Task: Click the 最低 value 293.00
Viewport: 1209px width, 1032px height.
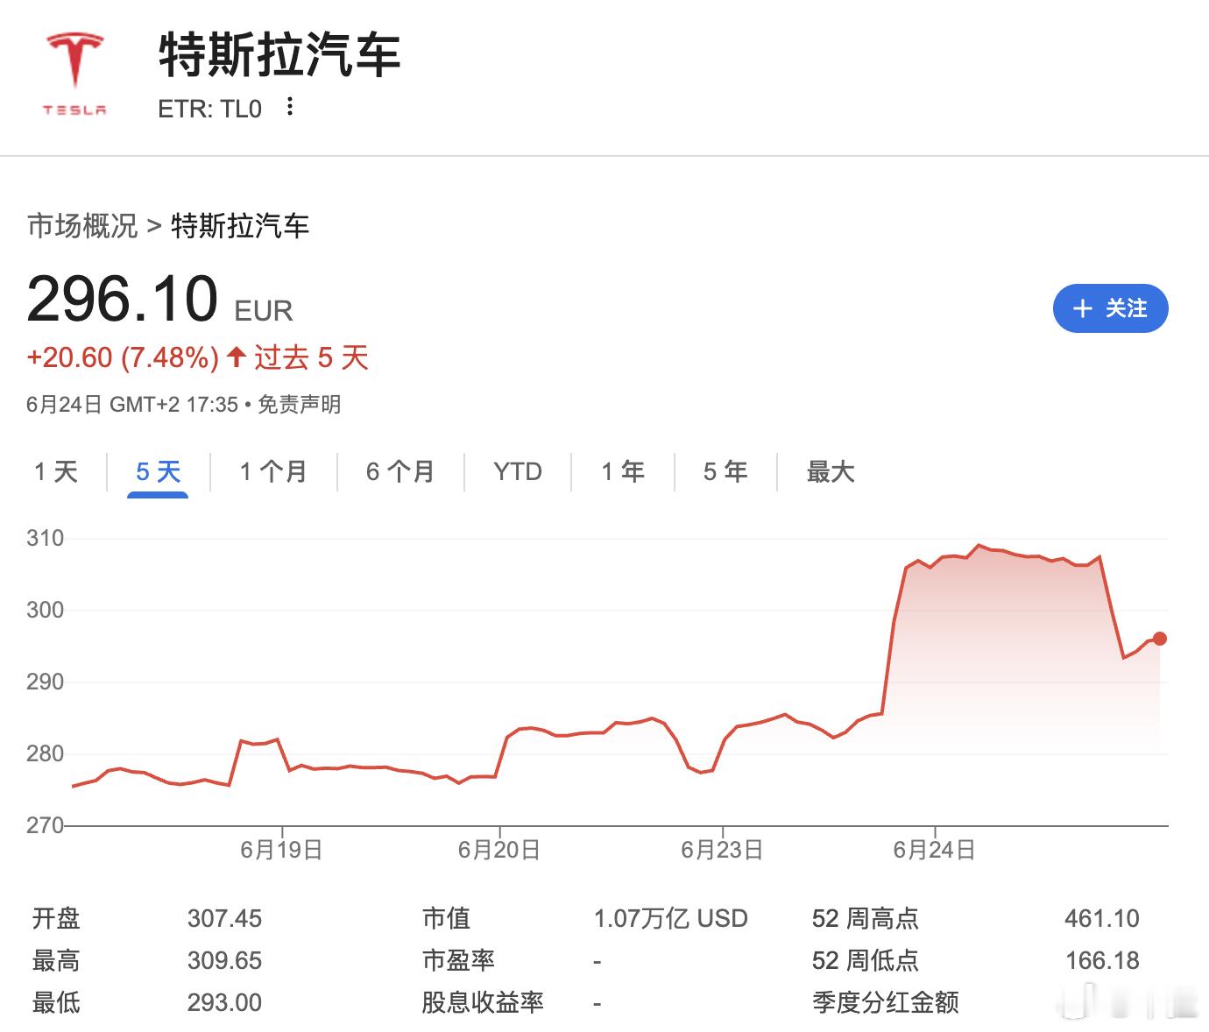Action: pyautogui.click(x=224, y=1003)
